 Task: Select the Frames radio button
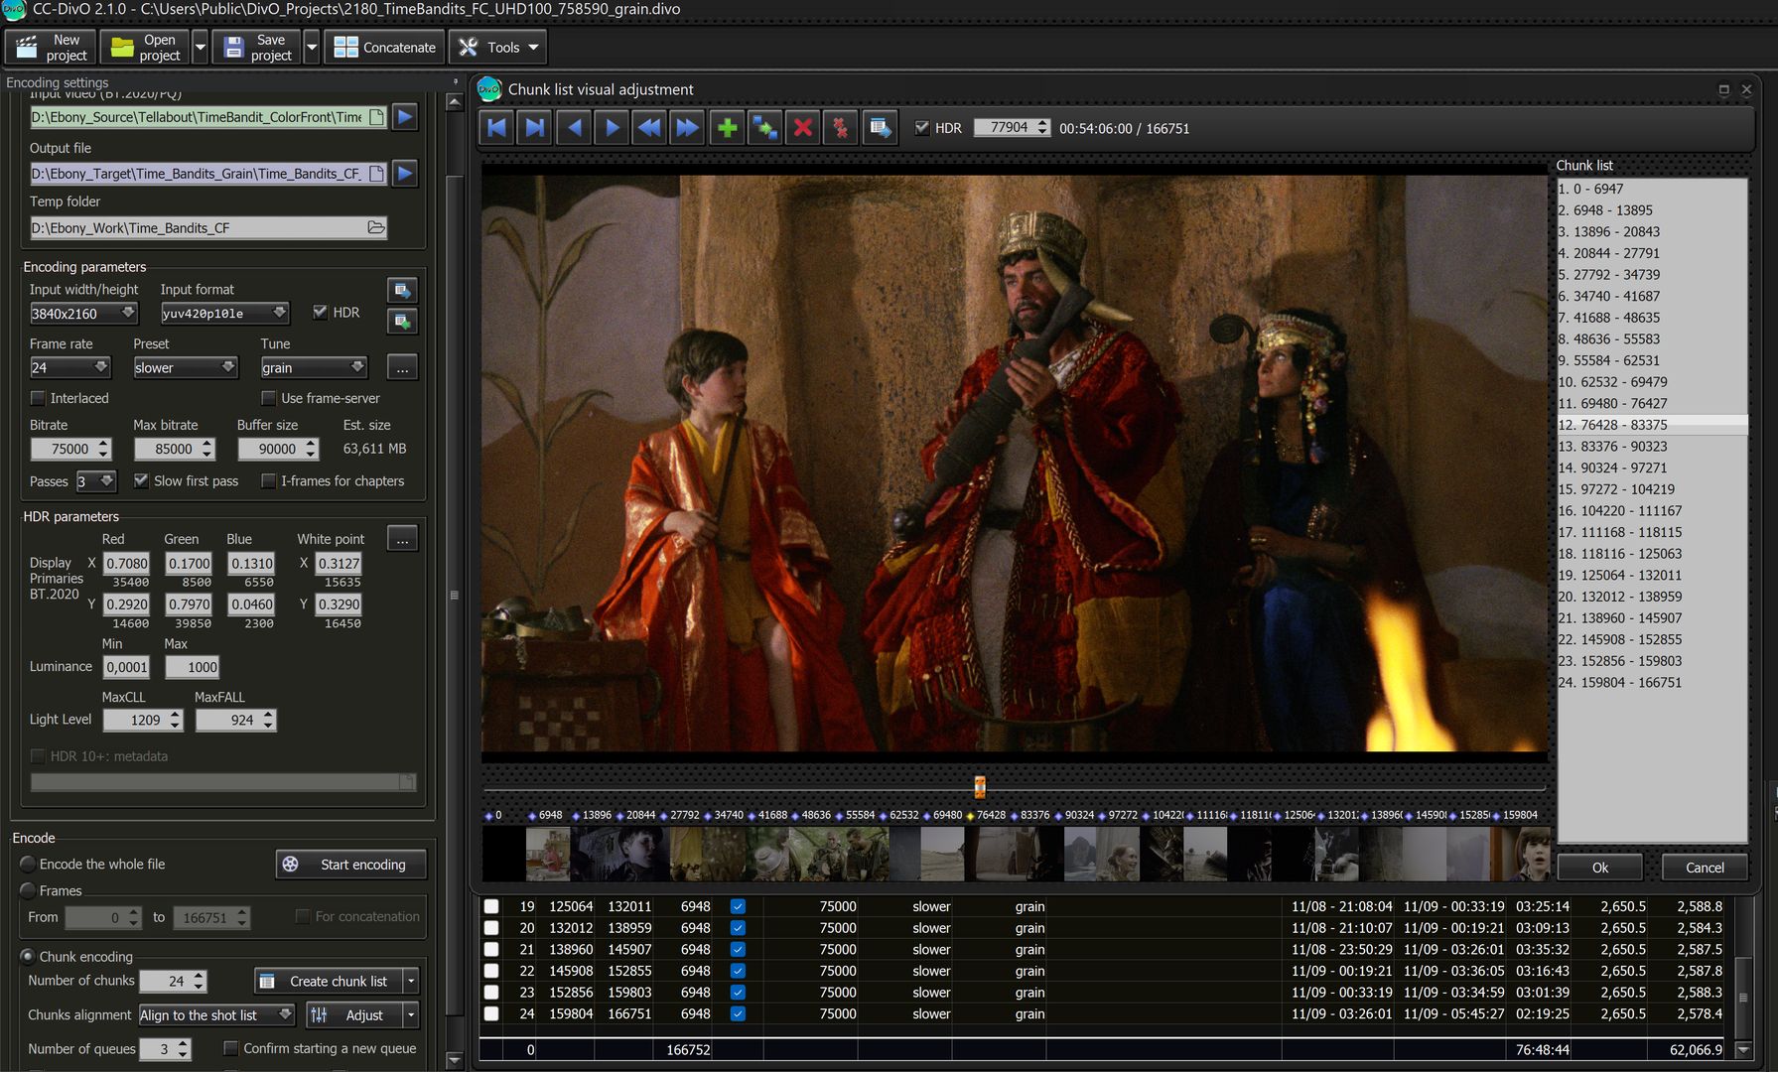pyautogui.click(x=28, y=890)
